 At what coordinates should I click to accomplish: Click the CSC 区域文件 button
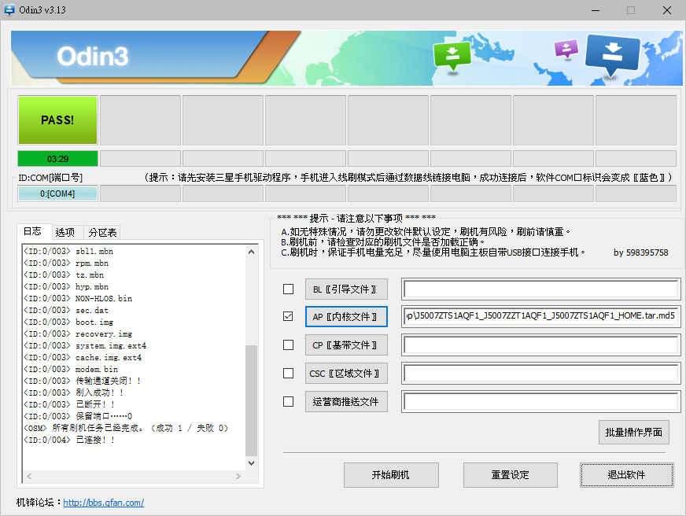[346, 374]
